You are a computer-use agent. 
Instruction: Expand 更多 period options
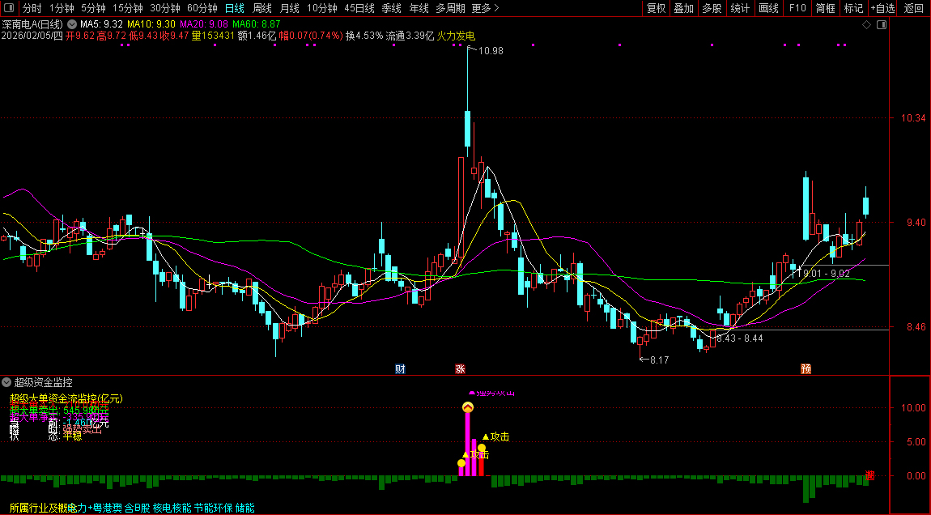click(485, 8)
